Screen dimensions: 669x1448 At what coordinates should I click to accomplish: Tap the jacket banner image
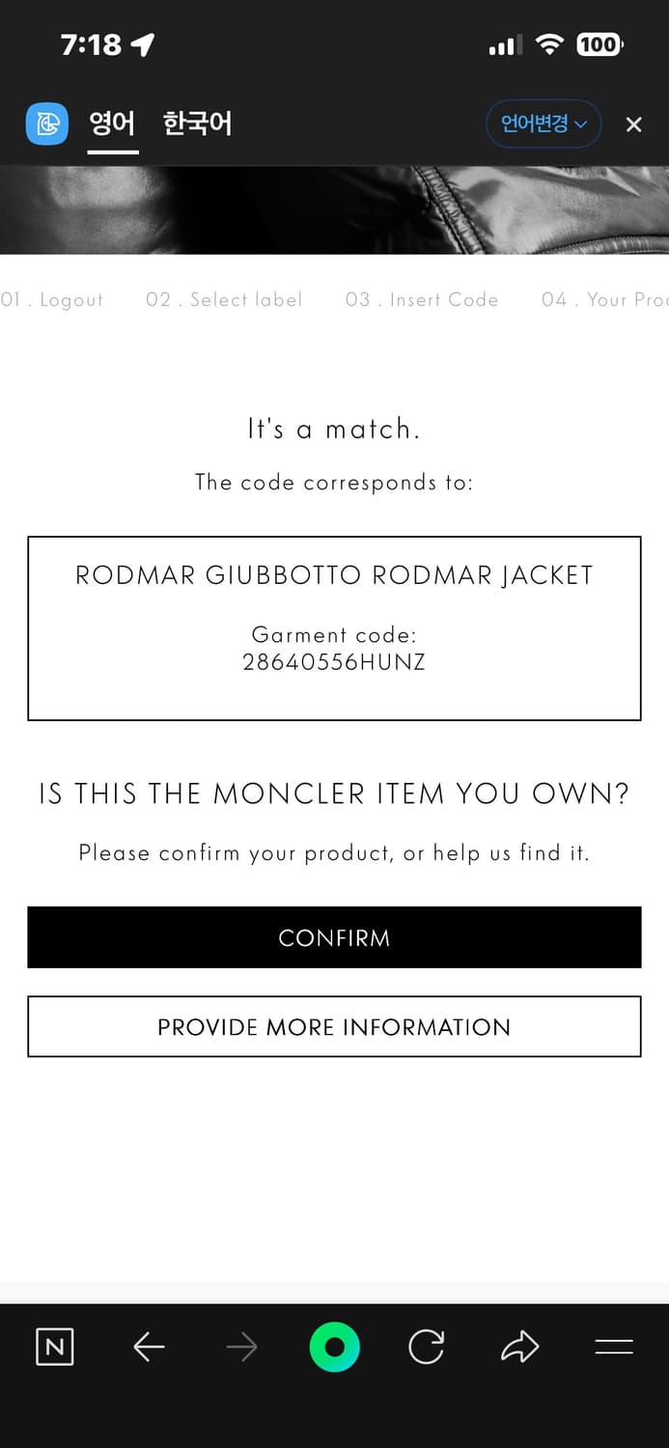coord(334,209)
